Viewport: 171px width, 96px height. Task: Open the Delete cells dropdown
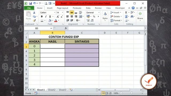[x=121, y=17]
